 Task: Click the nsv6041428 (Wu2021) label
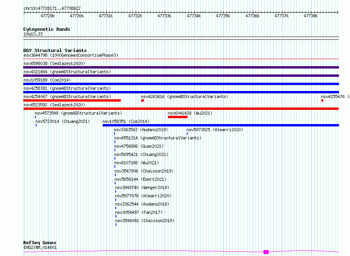click(x=190, y=113)
